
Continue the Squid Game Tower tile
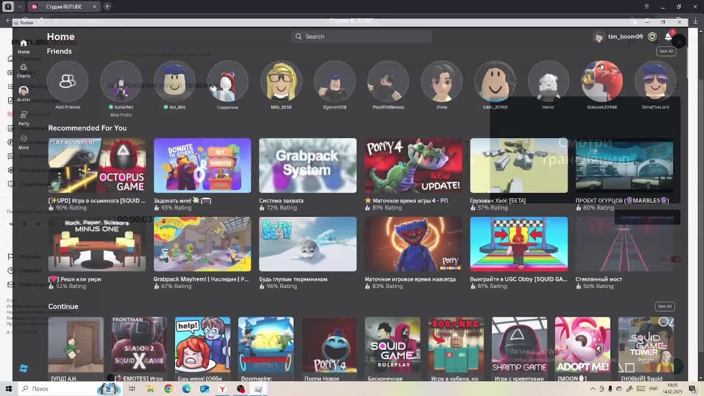(x=646, y=345)
